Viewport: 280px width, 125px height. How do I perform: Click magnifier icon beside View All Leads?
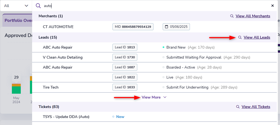click(240, 37)
